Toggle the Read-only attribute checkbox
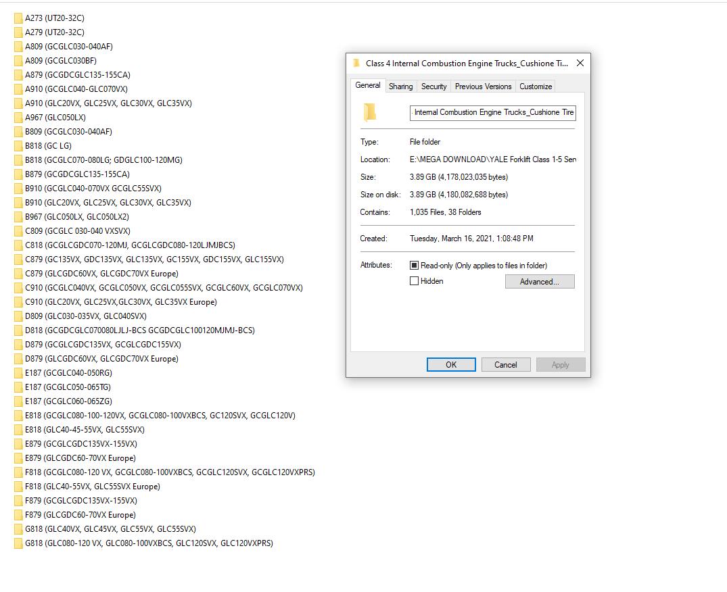Viewport: 727px width, 592px height. 414,266
